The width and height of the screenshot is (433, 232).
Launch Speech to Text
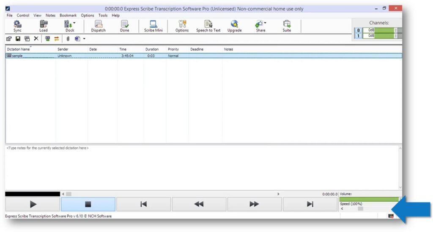point(208,27)
